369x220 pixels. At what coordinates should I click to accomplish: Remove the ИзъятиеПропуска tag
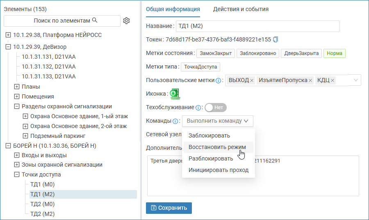310,80
